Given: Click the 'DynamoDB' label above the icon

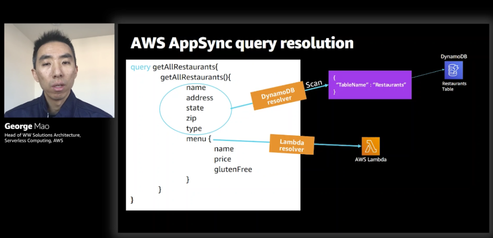Looking at the screenshot, I should pos(453,57).
